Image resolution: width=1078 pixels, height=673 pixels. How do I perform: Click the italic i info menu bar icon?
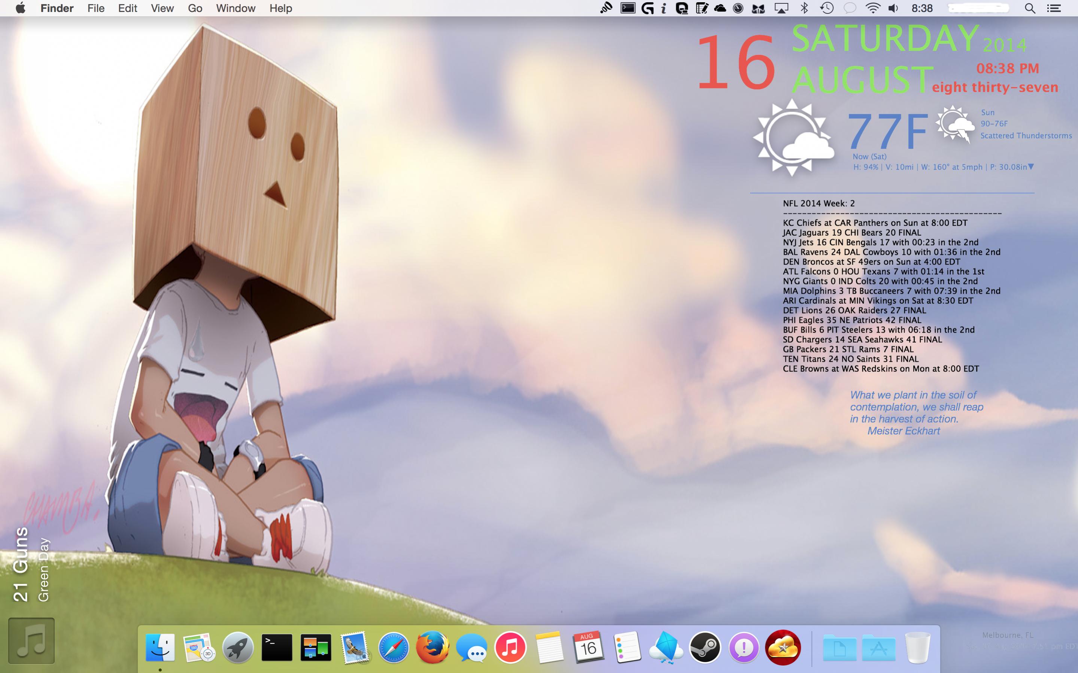(x=664, y=8)
